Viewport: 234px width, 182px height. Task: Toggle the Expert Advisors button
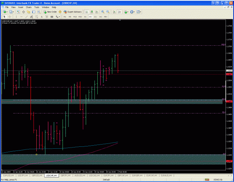pos(73,12)
